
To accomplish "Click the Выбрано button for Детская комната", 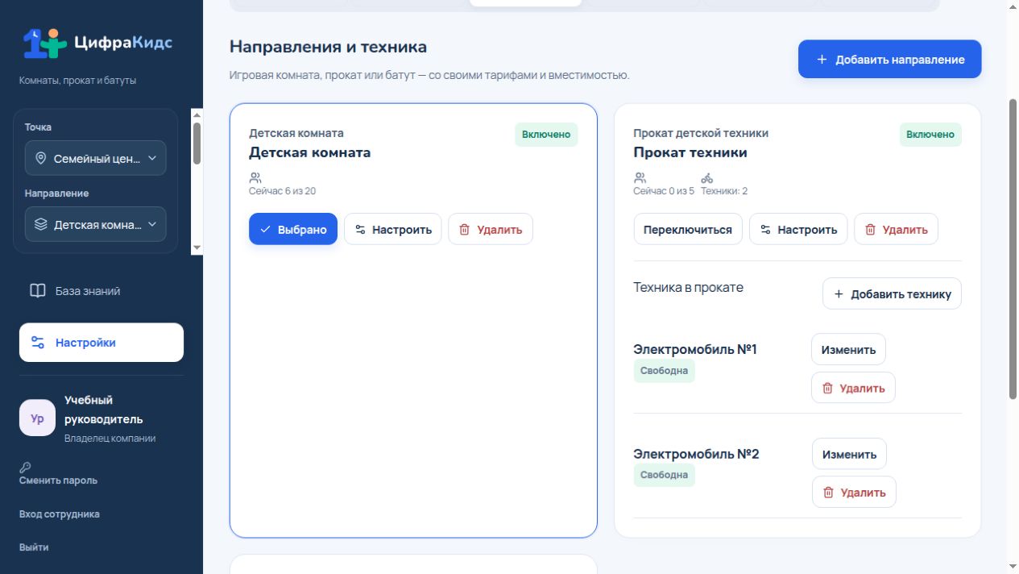I will tap(293, 230).
